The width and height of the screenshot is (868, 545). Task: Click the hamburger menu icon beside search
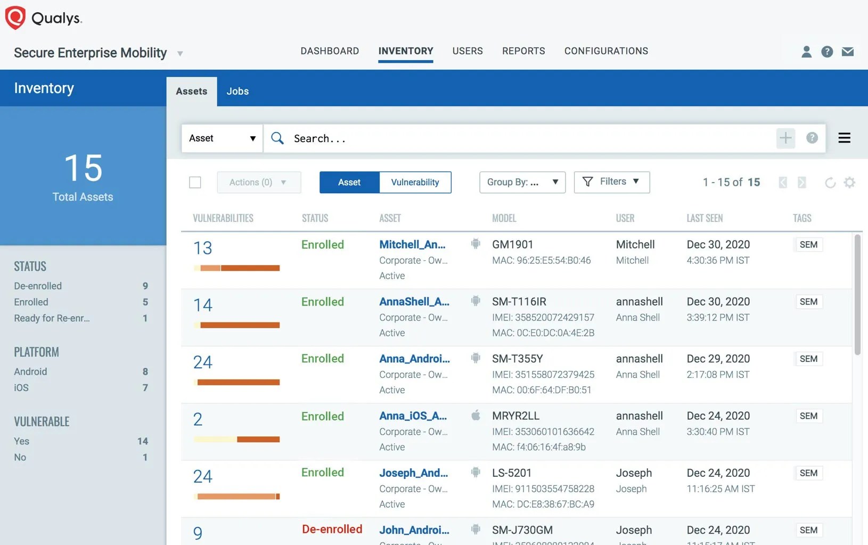[x=844, y=138]
